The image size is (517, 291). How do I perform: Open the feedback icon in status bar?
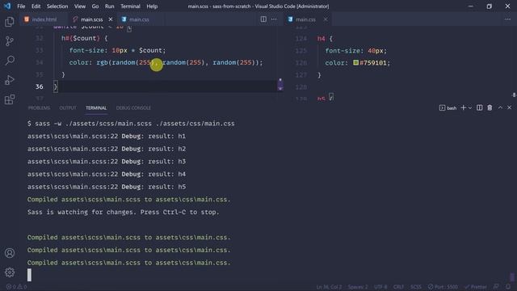(496, 287)
